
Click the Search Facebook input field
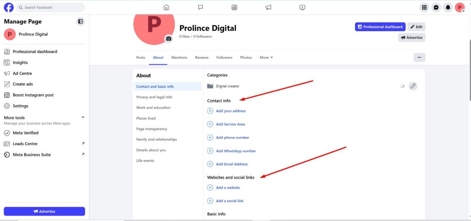[51, 7]
